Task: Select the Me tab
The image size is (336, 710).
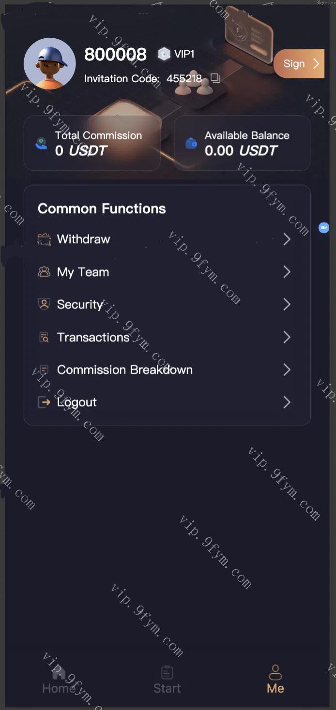Action: pos(275,680)
